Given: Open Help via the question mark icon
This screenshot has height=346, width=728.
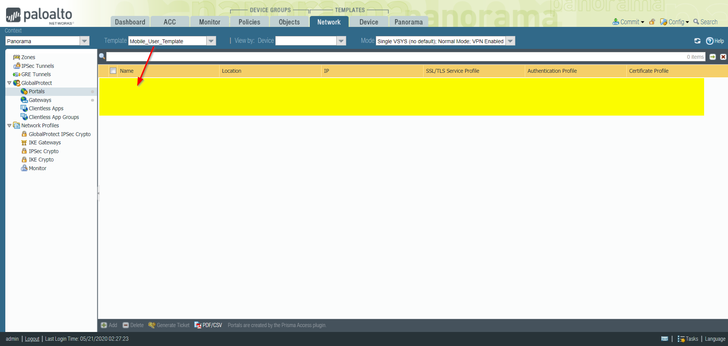Looking at the screenshot, I should click(710, 41).
